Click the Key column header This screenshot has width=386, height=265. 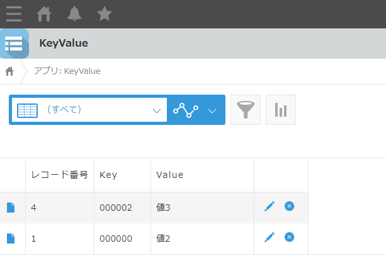click(108, 175)
